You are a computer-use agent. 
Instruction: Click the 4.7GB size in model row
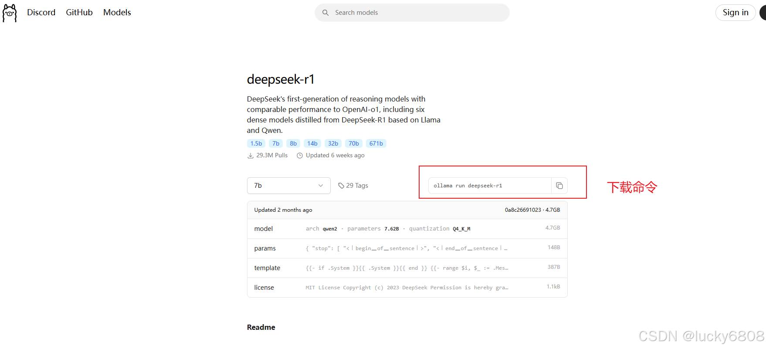tap(553, 228)
